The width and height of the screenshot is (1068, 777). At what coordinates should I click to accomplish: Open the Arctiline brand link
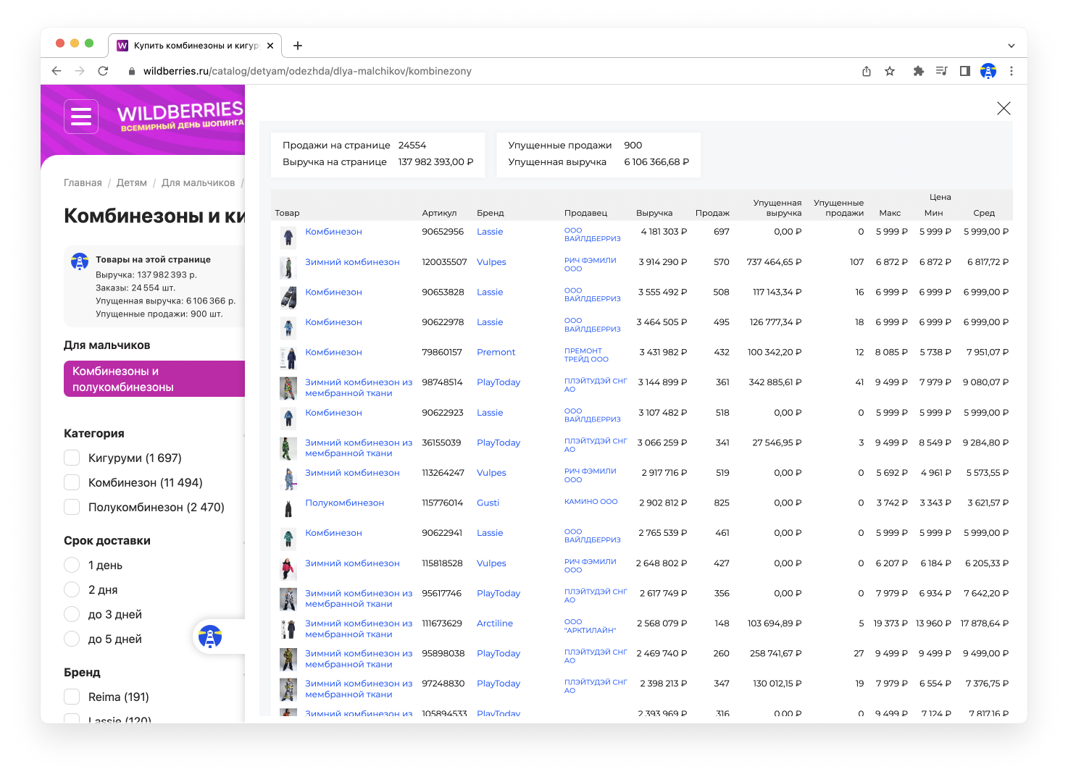coord(495,623)
